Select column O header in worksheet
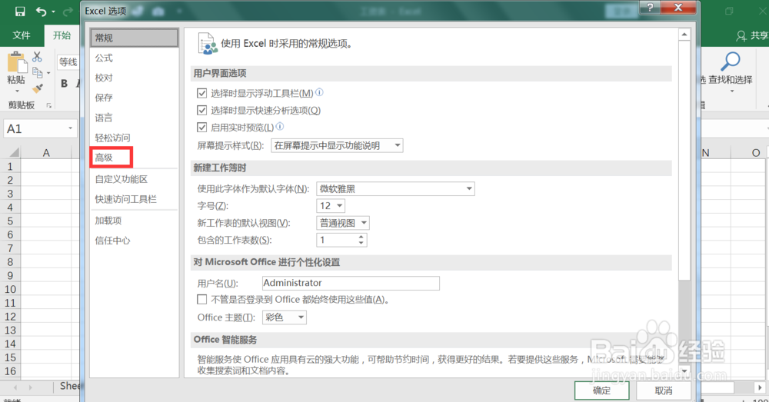Viewport: 769px width, 402px height. coord(756,152)
